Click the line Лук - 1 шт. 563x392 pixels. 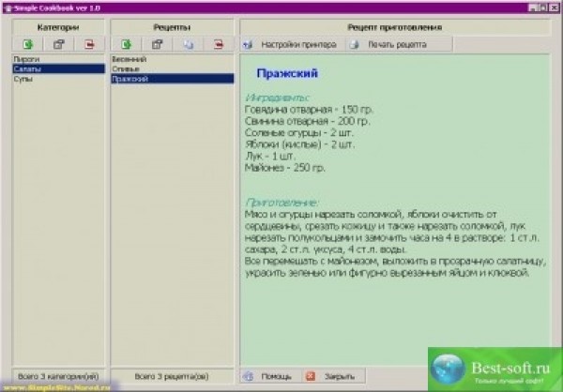pyautogui.click(x=270, y=157)
